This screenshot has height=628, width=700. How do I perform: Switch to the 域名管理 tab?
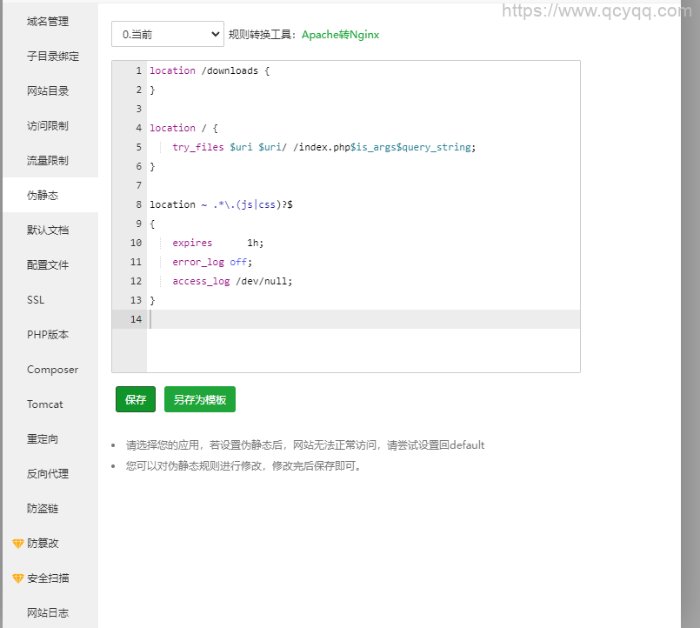coord(48,21)
